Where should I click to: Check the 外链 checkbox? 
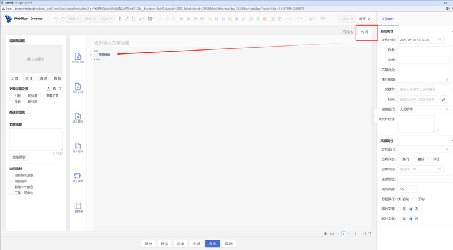(11, 102)
